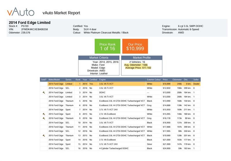Sort by the Price column header
Viewport: 231px width, 161px height.
(165, 79)
